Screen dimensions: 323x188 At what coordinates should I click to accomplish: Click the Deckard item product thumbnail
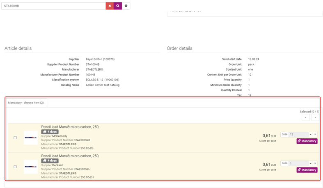click(31, 167)
